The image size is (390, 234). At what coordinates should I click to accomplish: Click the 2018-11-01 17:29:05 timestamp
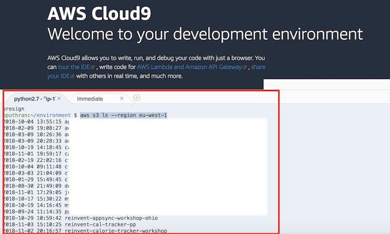click(x=32, y=193)
